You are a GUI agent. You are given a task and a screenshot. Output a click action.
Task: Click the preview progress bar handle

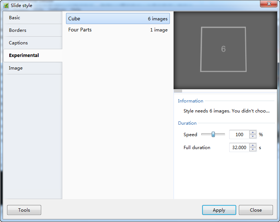178,91
